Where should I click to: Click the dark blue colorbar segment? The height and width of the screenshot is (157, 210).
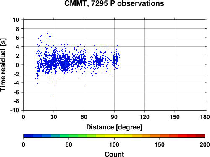[28, 136]
